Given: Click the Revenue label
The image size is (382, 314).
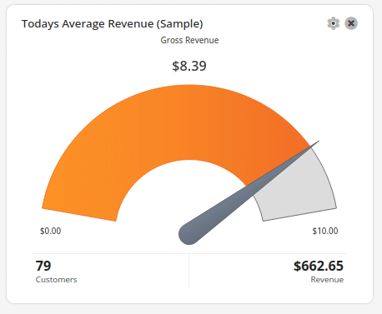Looking at the screenshot, I should (327, 280).
